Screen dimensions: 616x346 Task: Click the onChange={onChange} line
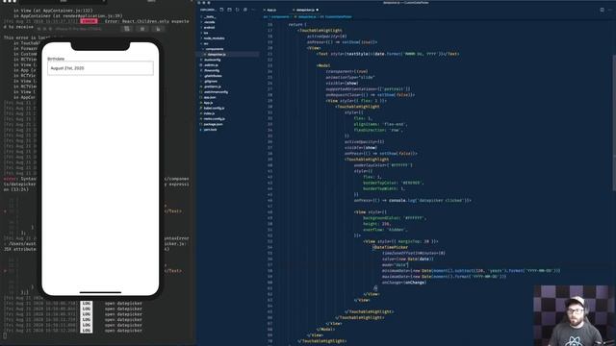coord(404,283)
